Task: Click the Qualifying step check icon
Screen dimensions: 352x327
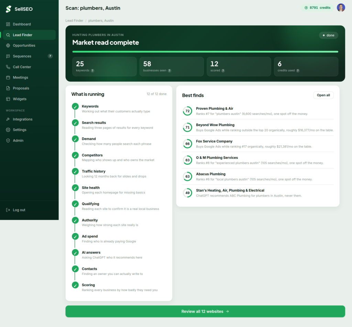Action: [75, 204]
